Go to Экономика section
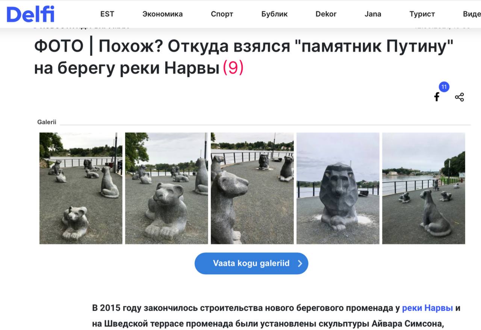481x330 pixels. (x=162, y=14)
